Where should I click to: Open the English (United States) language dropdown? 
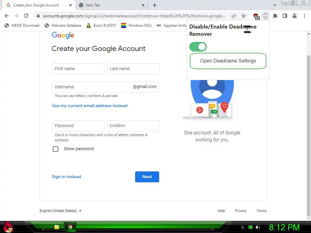(x=60, y=211)
